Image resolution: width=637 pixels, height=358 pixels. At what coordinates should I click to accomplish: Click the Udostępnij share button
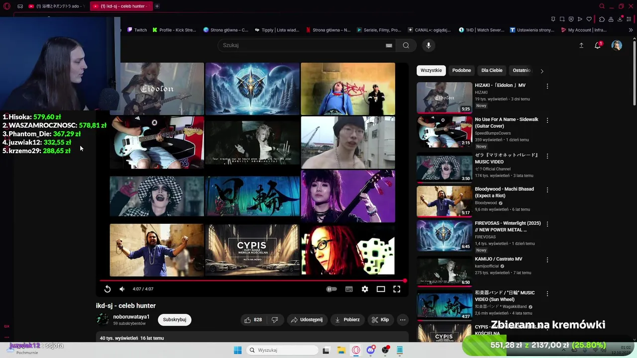(x=307, y=320)
